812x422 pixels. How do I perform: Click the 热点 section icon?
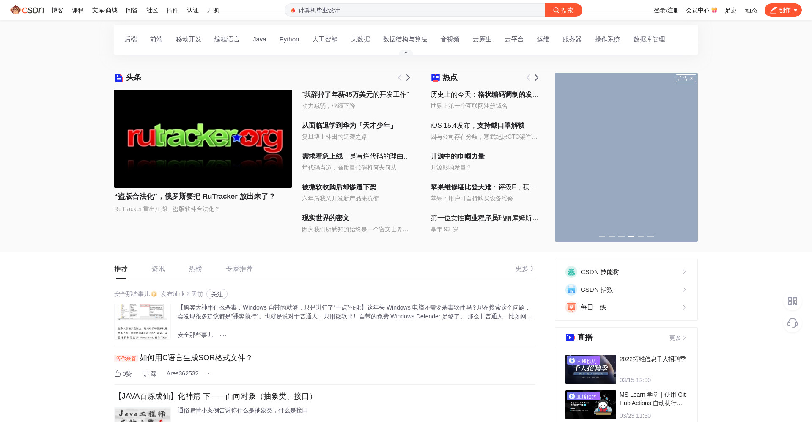[x=435, y=77]
